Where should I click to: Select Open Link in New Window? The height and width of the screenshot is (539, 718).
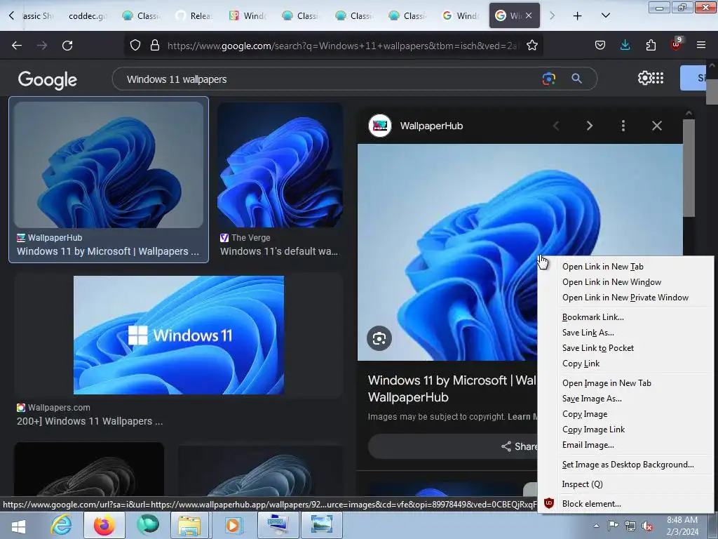(611, 282)
